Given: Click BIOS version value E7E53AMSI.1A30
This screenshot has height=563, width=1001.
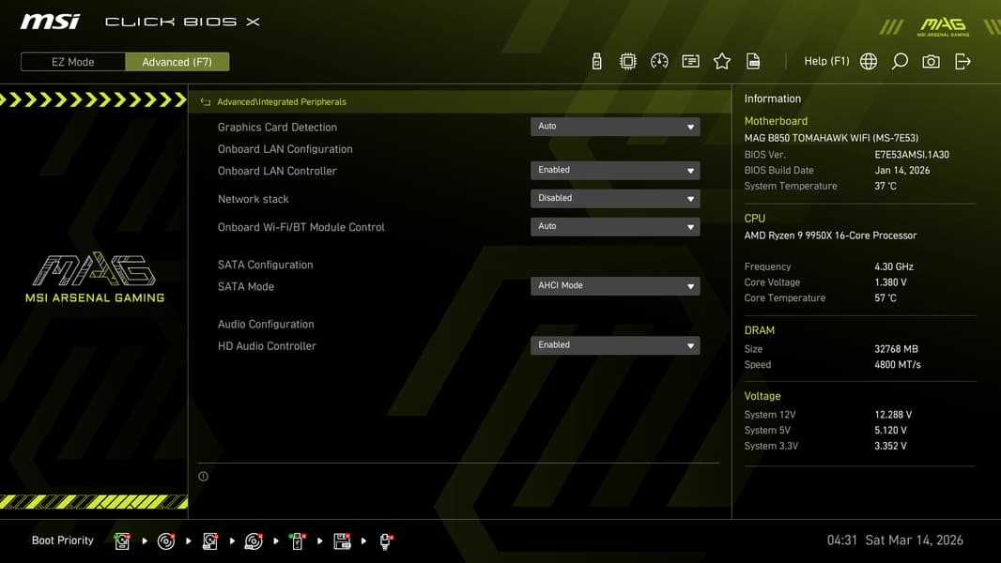Looking at the screenshot, I should click(912, 154).
